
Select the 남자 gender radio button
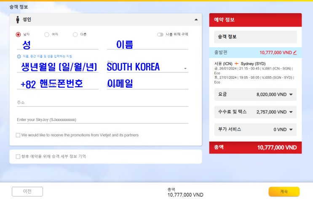click(x=18, y=35)
